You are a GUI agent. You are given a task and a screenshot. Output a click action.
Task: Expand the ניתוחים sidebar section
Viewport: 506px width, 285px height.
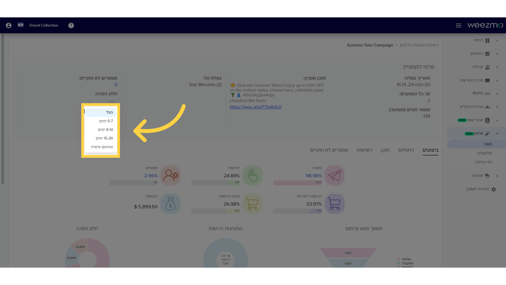(x=497, y=54)
